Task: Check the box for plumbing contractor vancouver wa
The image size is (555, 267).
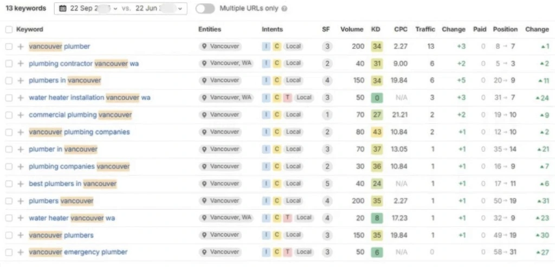Action: pos(9,64)
